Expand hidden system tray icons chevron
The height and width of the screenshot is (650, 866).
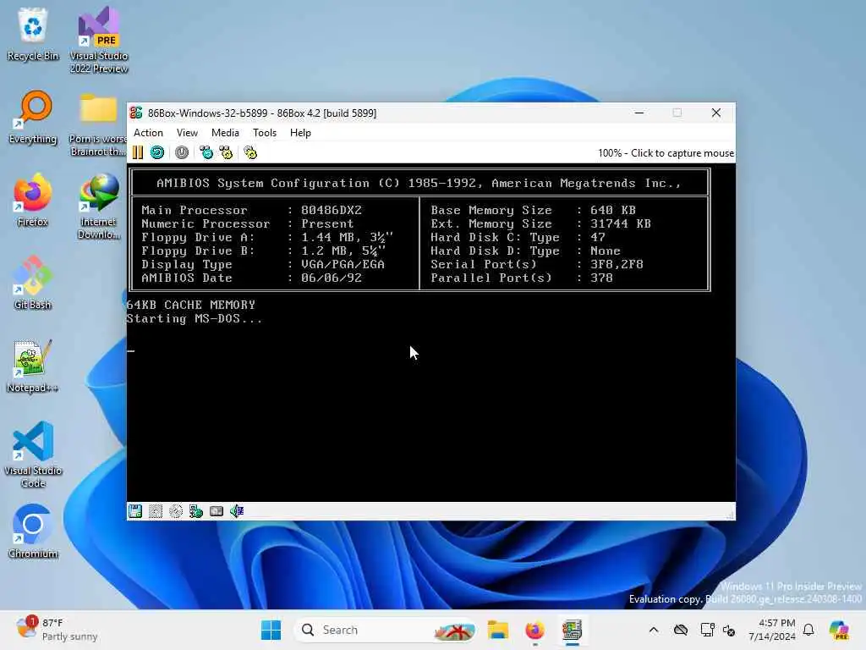tap(654, 630)
